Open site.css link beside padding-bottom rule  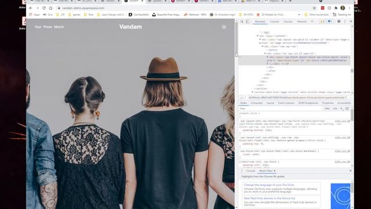click(343, 121)
